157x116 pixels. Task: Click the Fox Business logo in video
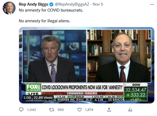33,88
